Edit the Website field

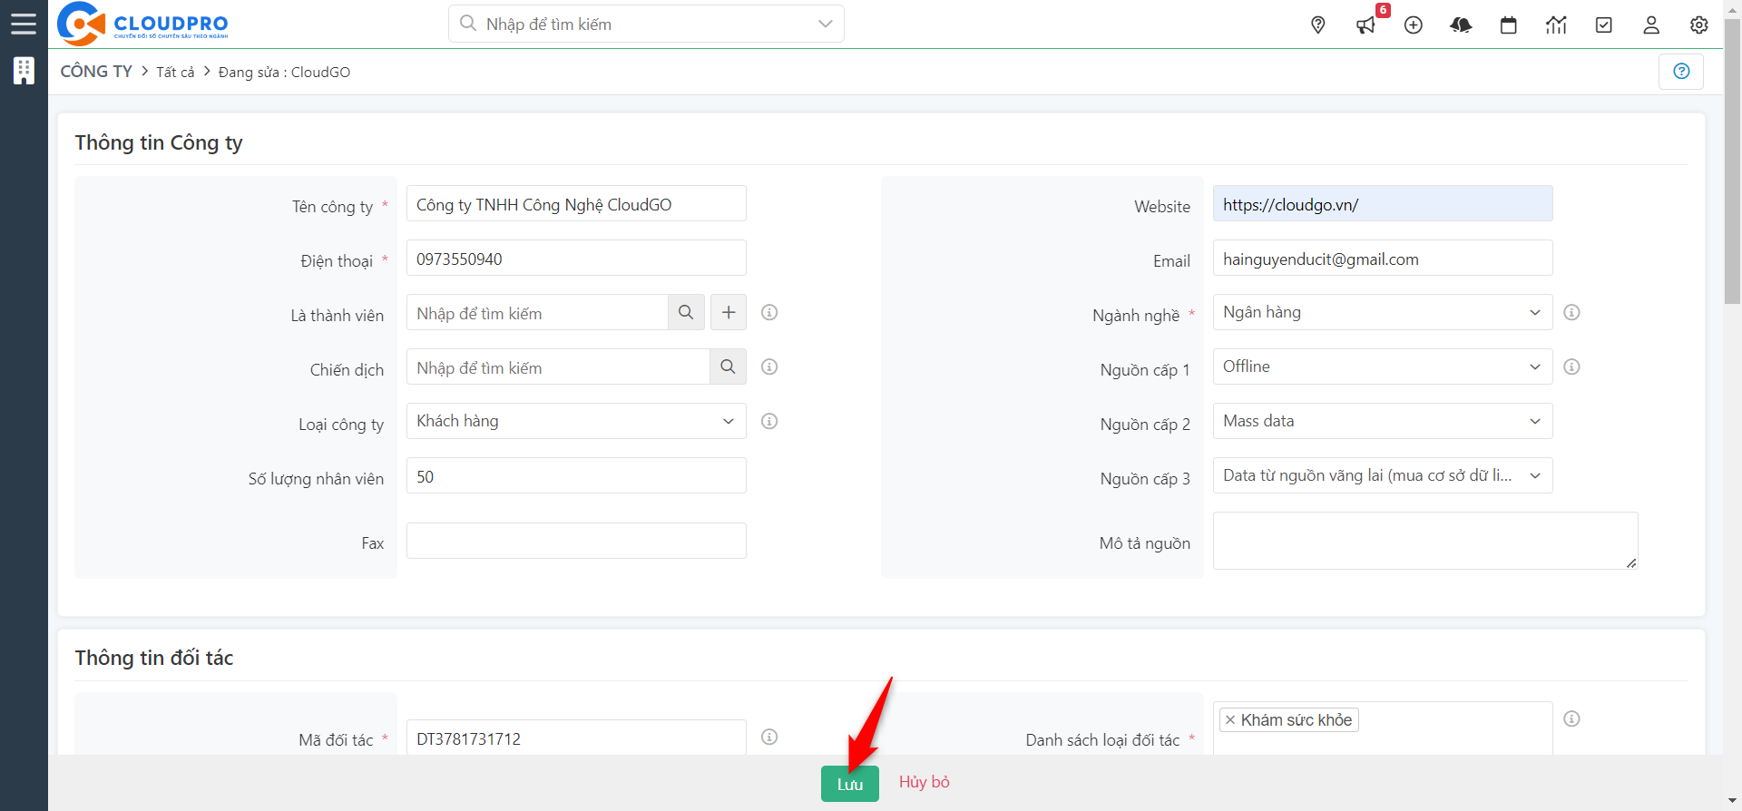click(1383, 203)
